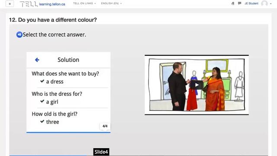Open the messages chat icon
Image resolution: width=277 pixels, height=156 pixels.
[x=239, y=3]
